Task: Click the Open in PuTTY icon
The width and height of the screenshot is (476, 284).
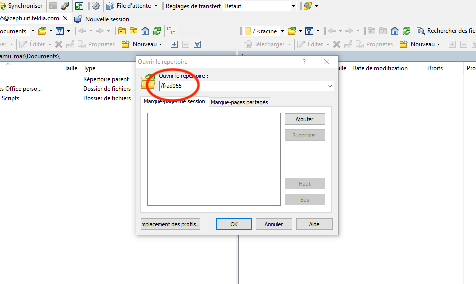Action: click(x=65, y=6)
